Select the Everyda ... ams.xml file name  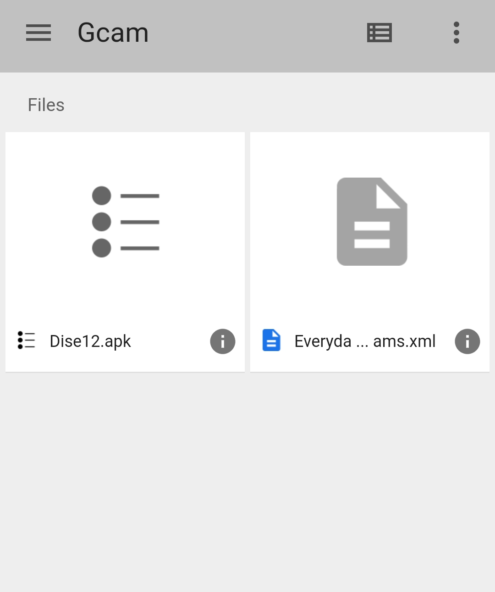(x=365, y=341)
